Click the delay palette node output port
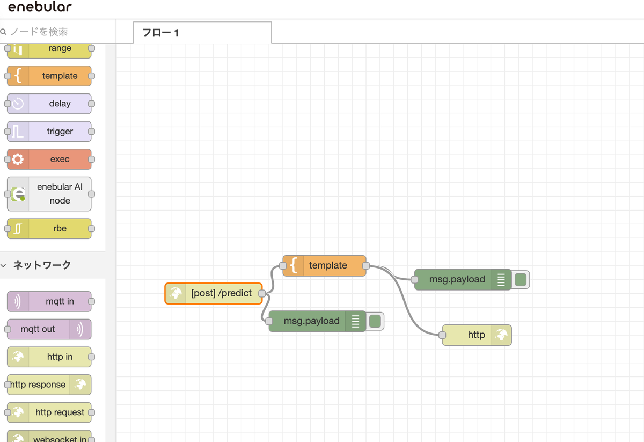644x442 pixels. tap(91, 104)
